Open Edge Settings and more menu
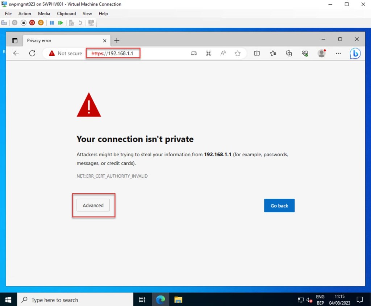Screen dimensions: 371x306 point(338,53)
